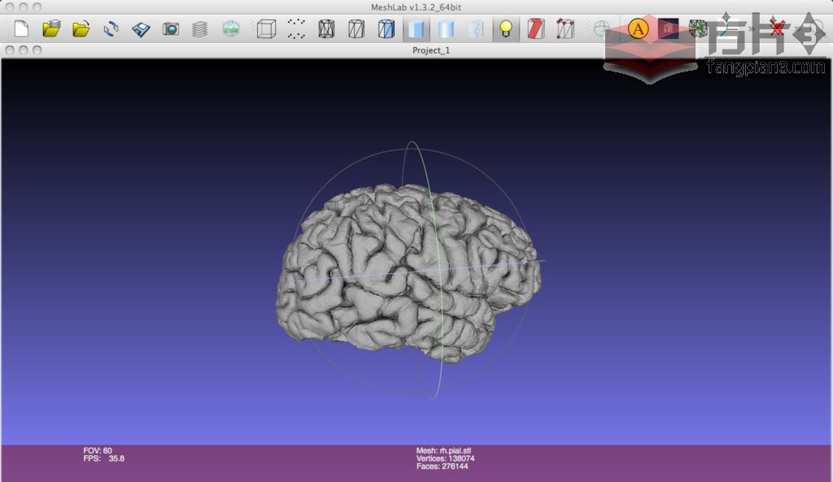Switch to wireframe render mode
This screenshot has width=833, height=482.
326,28
